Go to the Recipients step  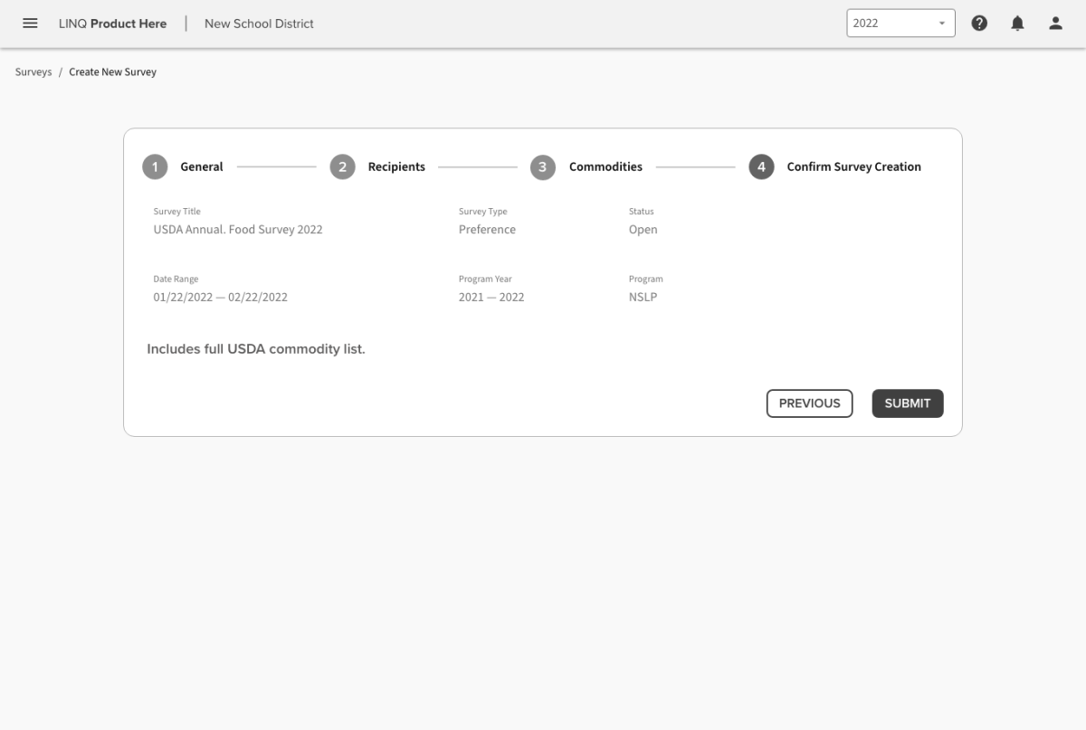coord(395,167)
